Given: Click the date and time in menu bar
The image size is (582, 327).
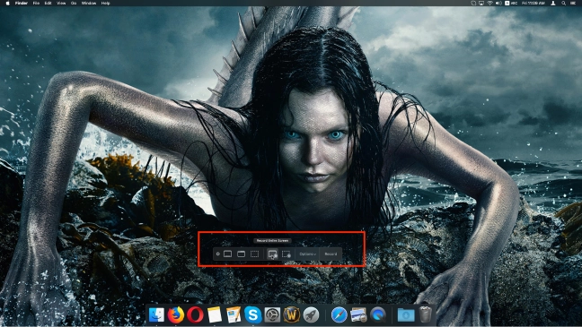Looking at the screenshot, I should click(533, 3).
